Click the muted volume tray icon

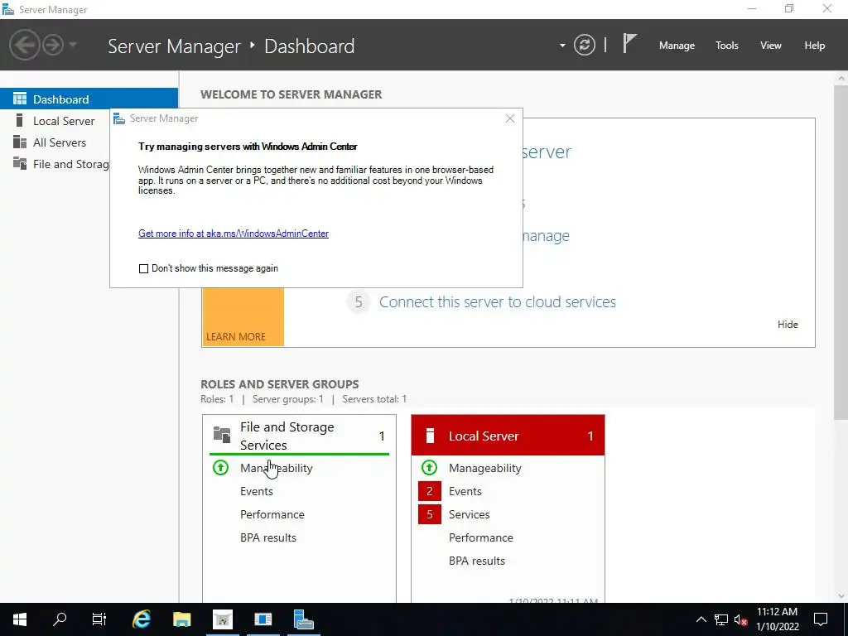click(740, 619)
